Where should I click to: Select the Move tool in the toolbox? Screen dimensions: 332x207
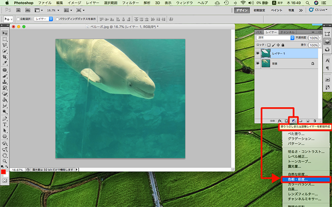(x=5, y=33)
